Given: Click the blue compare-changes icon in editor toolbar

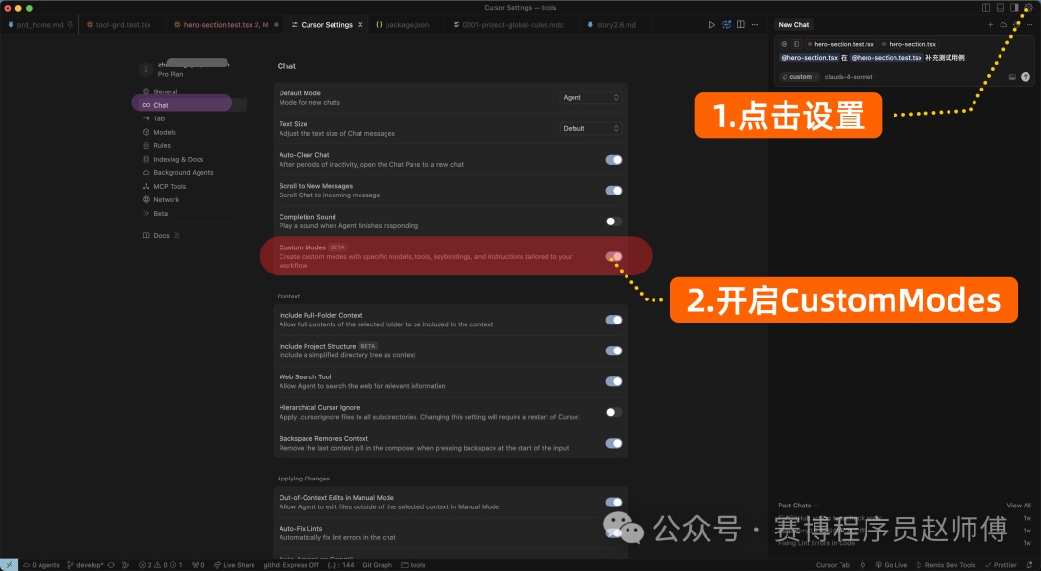Looking at the screenshot, I should coord(727,24).
